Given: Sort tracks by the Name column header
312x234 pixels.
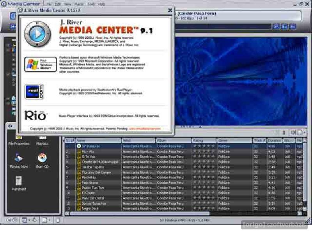Looking at the screenshot, I should pos(98,140).
